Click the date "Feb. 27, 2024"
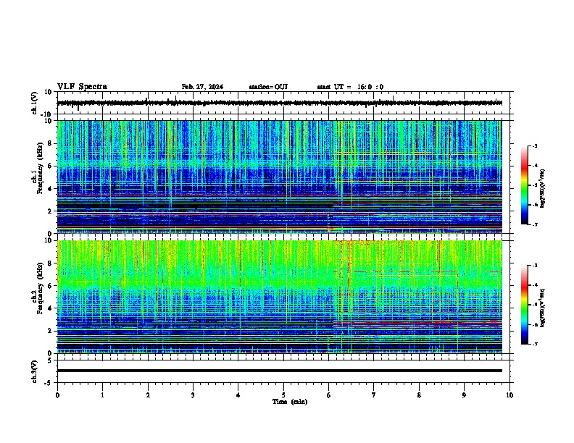 [202, 87]
